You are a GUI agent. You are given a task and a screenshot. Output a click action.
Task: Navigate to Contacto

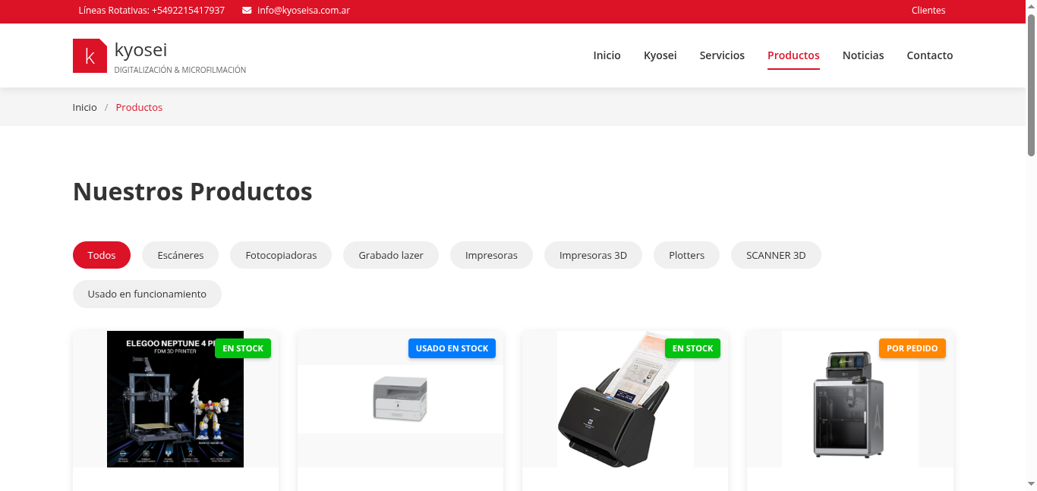click(x=929, y=55)
